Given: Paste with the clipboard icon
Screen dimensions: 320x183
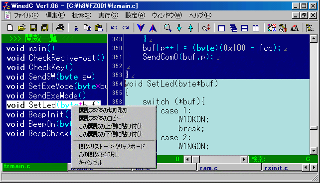Looking at the screenshot, I should (x=99, y=28).
